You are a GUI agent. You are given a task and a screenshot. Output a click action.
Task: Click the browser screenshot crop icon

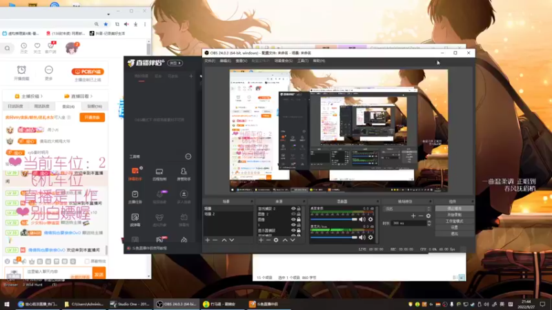coord(117,24)
